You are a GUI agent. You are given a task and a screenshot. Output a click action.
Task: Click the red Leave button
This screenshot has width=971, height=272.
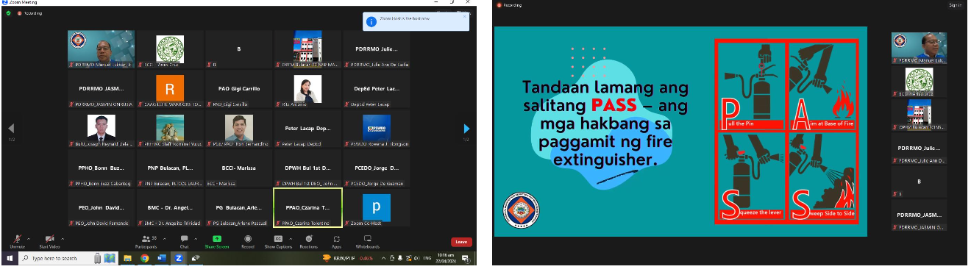tap(461, 241)
